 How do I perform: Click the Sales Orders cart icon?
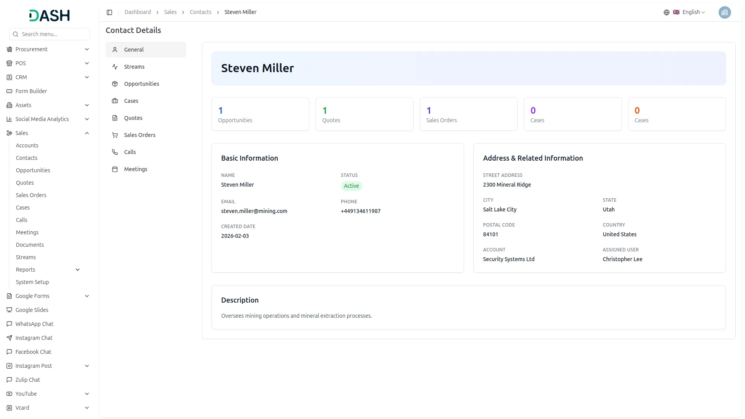click(x=115, y=135)
